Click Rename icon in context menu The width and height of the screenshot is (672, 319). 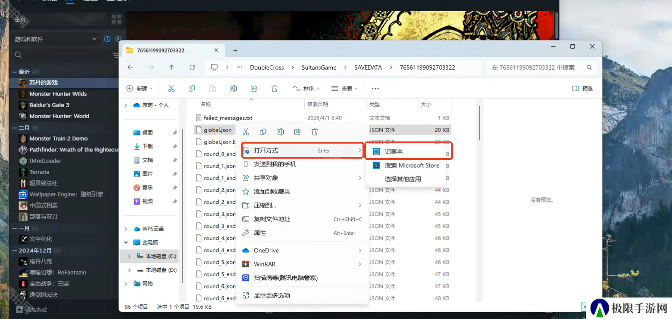(x=280, y=132)
